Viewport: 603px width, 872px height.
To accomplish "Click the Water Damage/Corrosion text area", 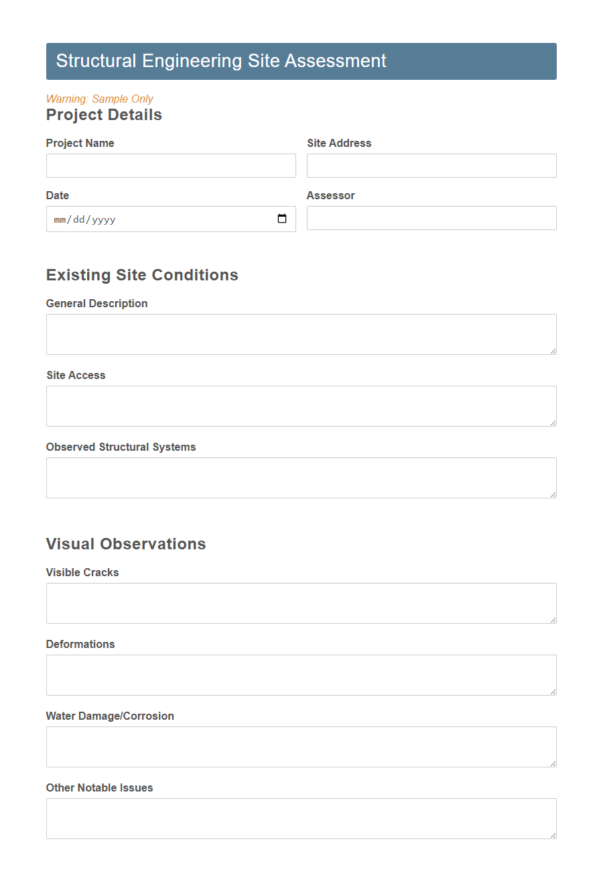I will click(x=301, y=746).
